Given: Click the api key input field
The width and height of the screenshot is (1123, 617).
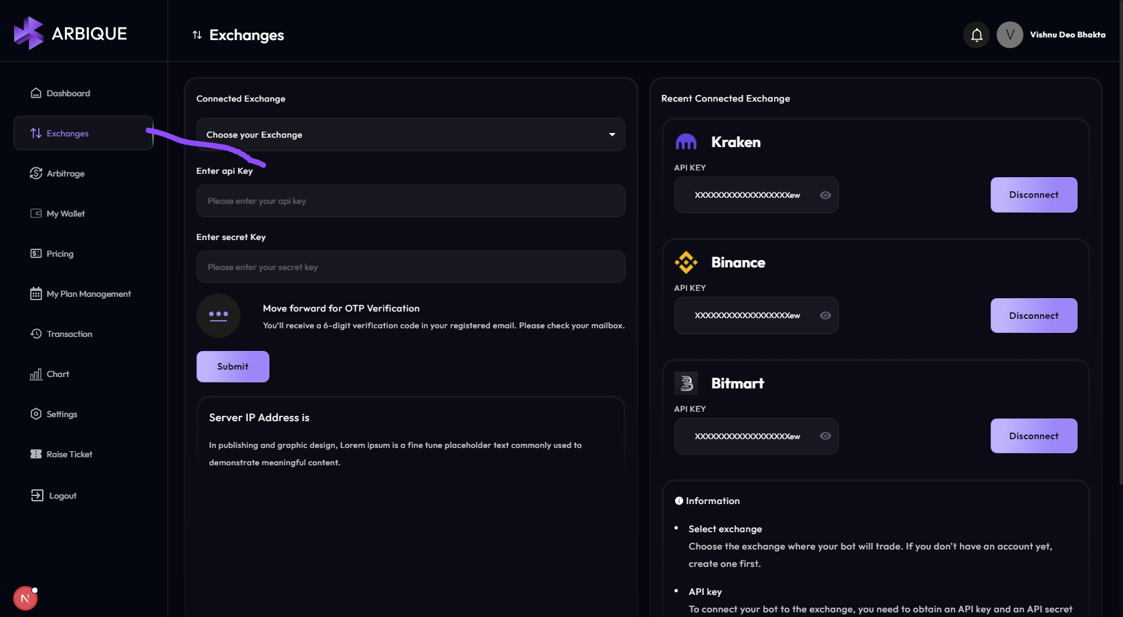Looking at the screenshot, I should point(410,201).
